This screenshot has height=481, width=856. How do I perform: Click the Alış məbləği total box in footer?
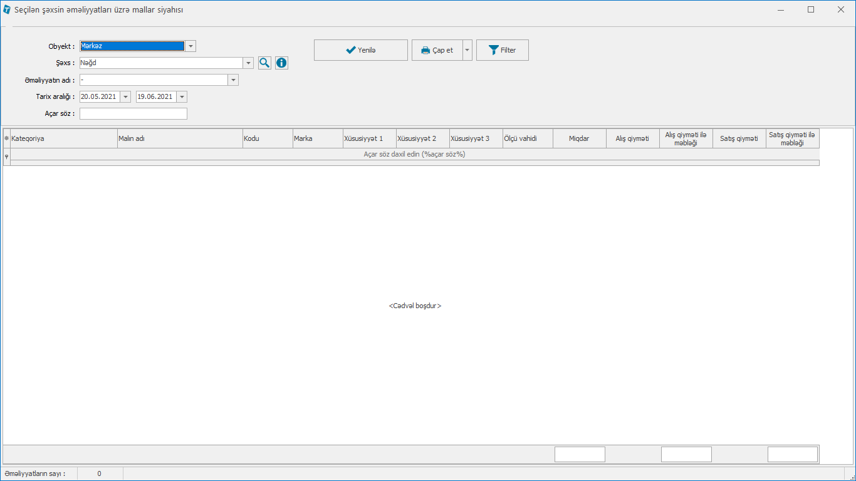686,454
